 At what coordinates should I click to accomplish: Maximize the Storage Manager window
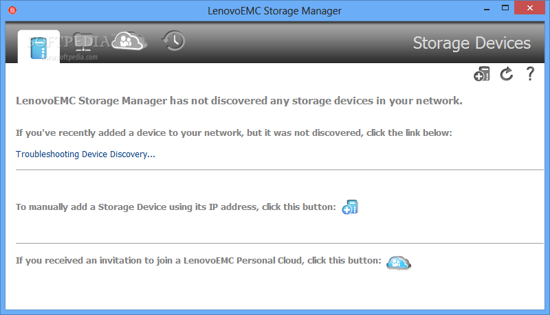505,8
